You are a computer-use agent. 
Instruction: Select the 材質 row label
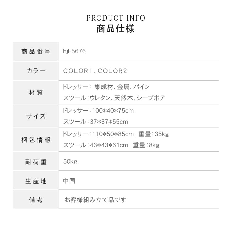[x=36, y=92]
